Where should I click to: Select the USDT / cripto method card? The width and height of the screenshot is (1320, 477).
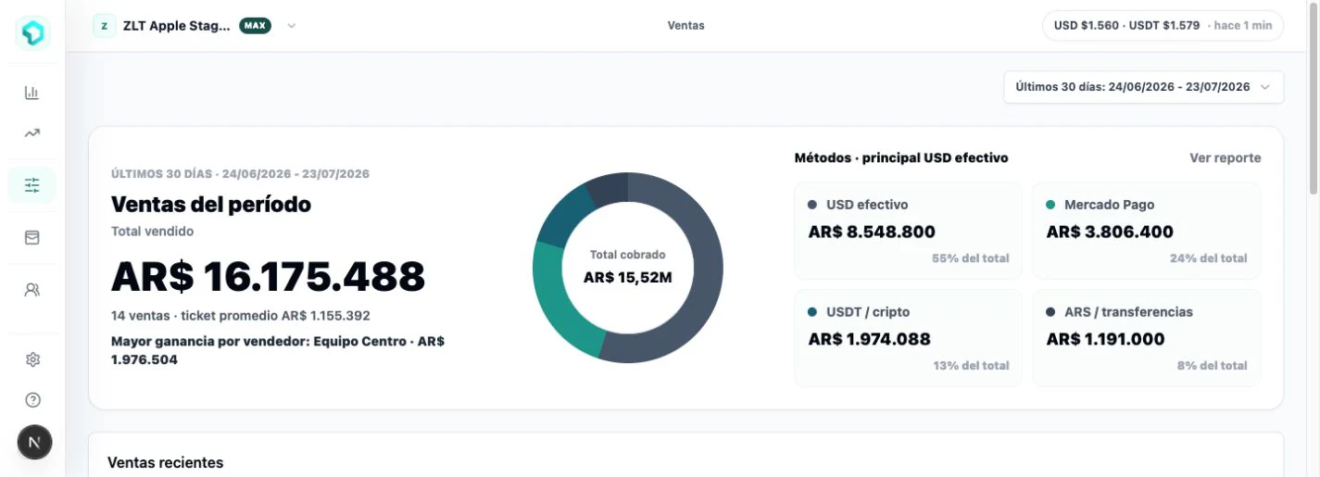point(909,338)
